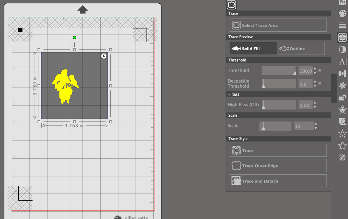Click the Despeckle Threshold slider track

pos(279,84)
